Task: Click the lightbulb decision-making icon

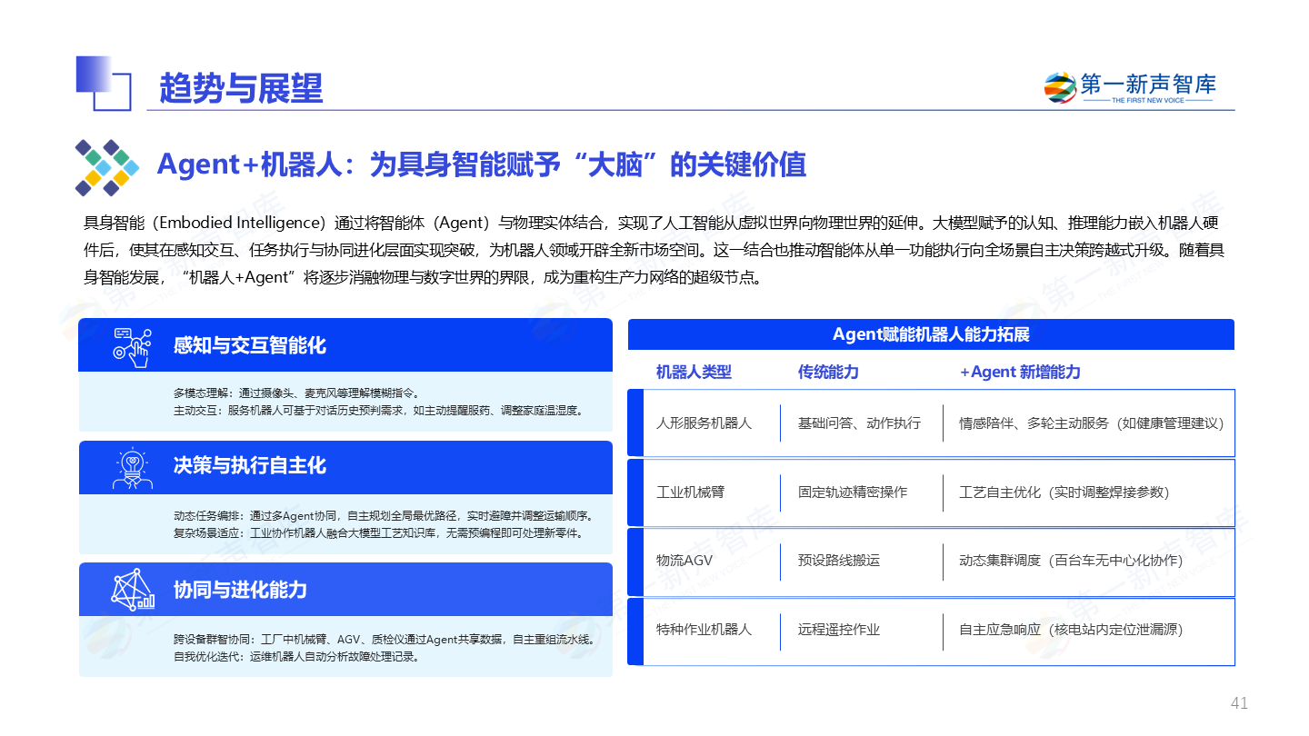Action: (132, 467)
